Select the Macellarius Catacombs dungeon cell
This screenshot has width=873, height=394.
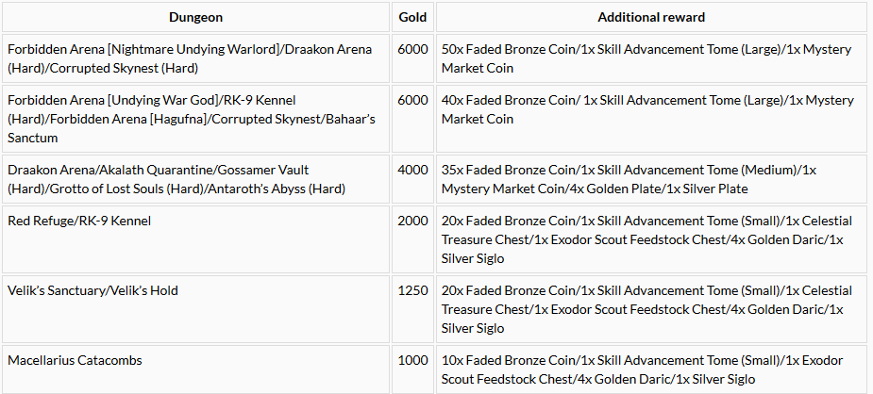[195, 369]
